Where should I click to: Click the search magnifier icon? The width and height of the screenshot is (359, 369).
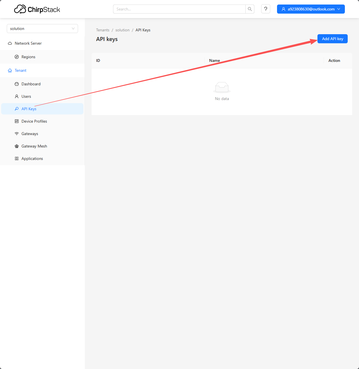(250, 9)
